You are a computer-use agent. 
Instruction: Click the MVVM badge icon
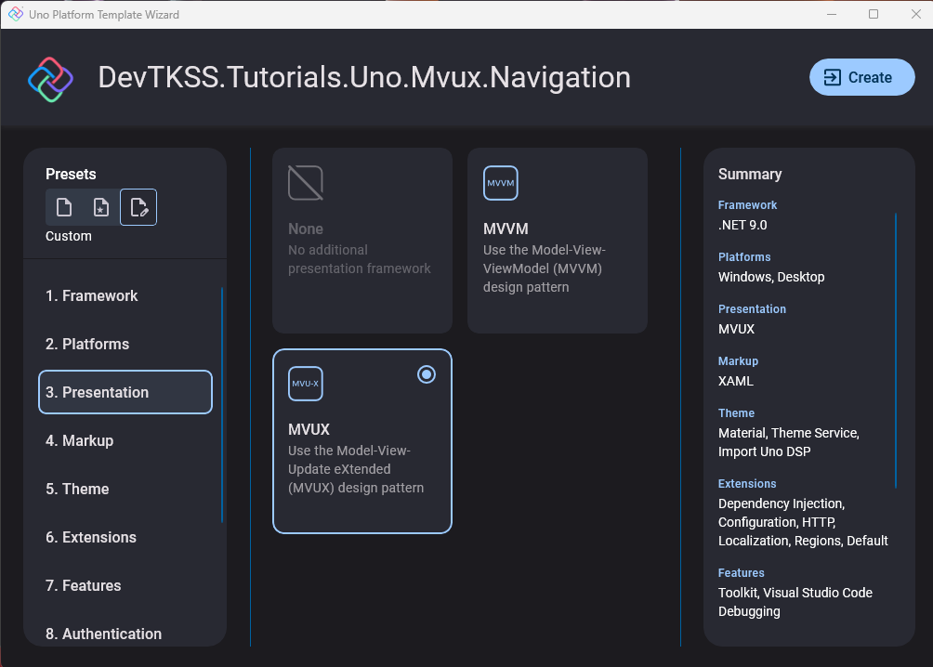tap(500, 183)
